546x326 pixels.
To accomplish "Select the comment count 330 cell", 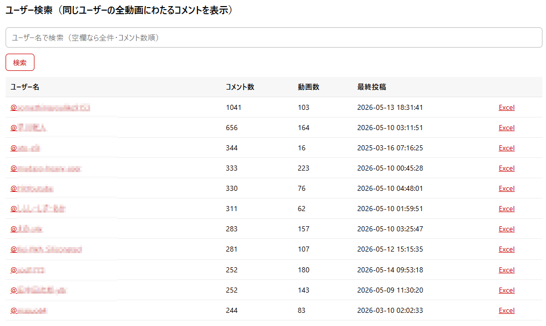I will pyautogui.click(x=231, y=188).
